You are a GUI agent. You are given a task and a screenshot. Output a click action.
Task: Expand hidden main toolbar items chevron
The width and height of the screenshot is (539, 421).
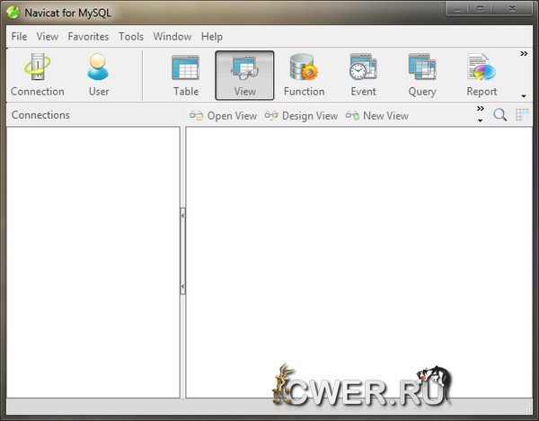point(524,54)
